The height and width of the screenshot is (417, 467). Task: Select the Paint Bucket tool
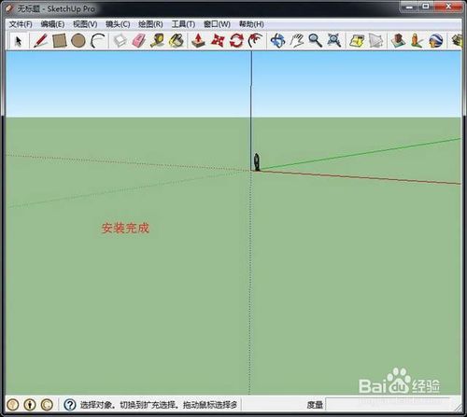pos(177,41)
